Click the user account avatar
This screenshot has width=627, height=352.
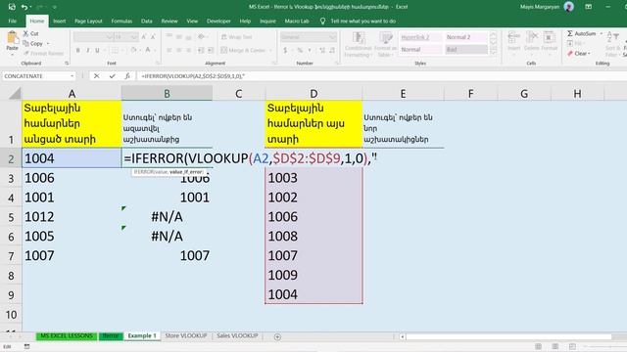click(568, 7)
